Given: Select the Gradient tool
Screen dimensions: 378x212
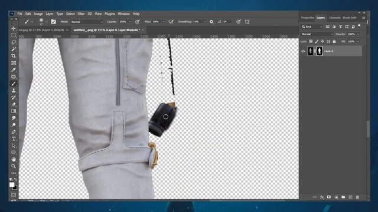Looking at the screenshot, I should pyautogui.click(x=14, y=111).
